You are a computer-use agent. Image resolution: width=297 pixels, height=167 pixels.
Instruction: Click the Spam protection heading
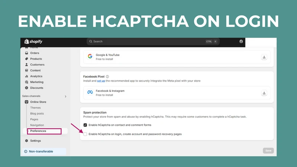point(95,112)
